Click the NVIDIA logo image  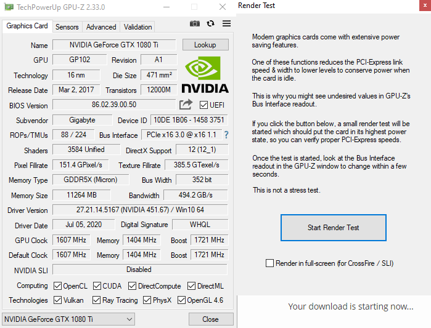[x=205, y=75]
